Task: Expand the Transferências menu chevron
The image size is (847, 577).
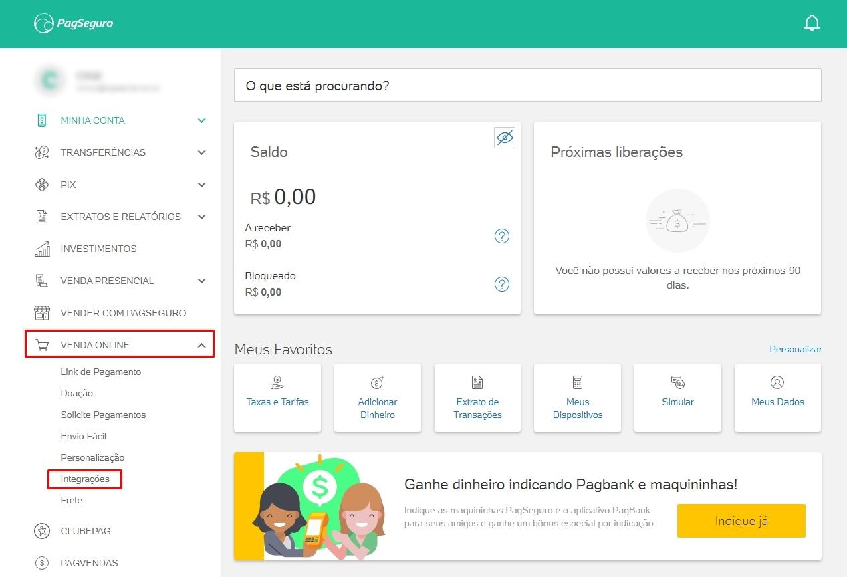Action: 201,152
